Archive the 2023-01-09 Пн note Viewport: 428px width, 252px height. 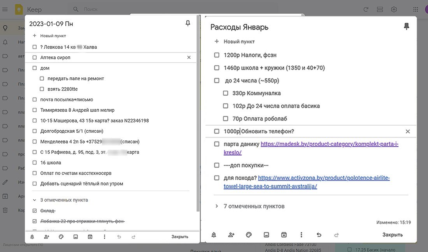[x=90, y=236]
